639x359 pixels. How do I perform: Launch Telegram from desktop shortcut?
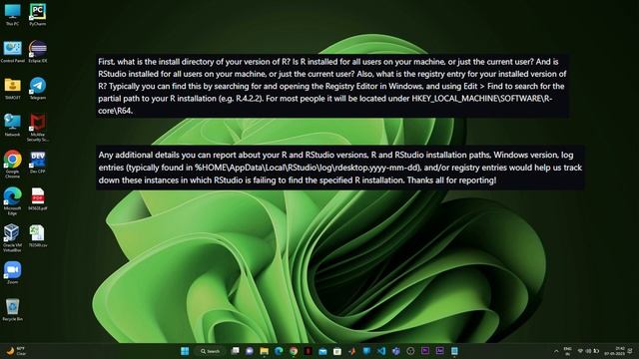click(38, 89)
